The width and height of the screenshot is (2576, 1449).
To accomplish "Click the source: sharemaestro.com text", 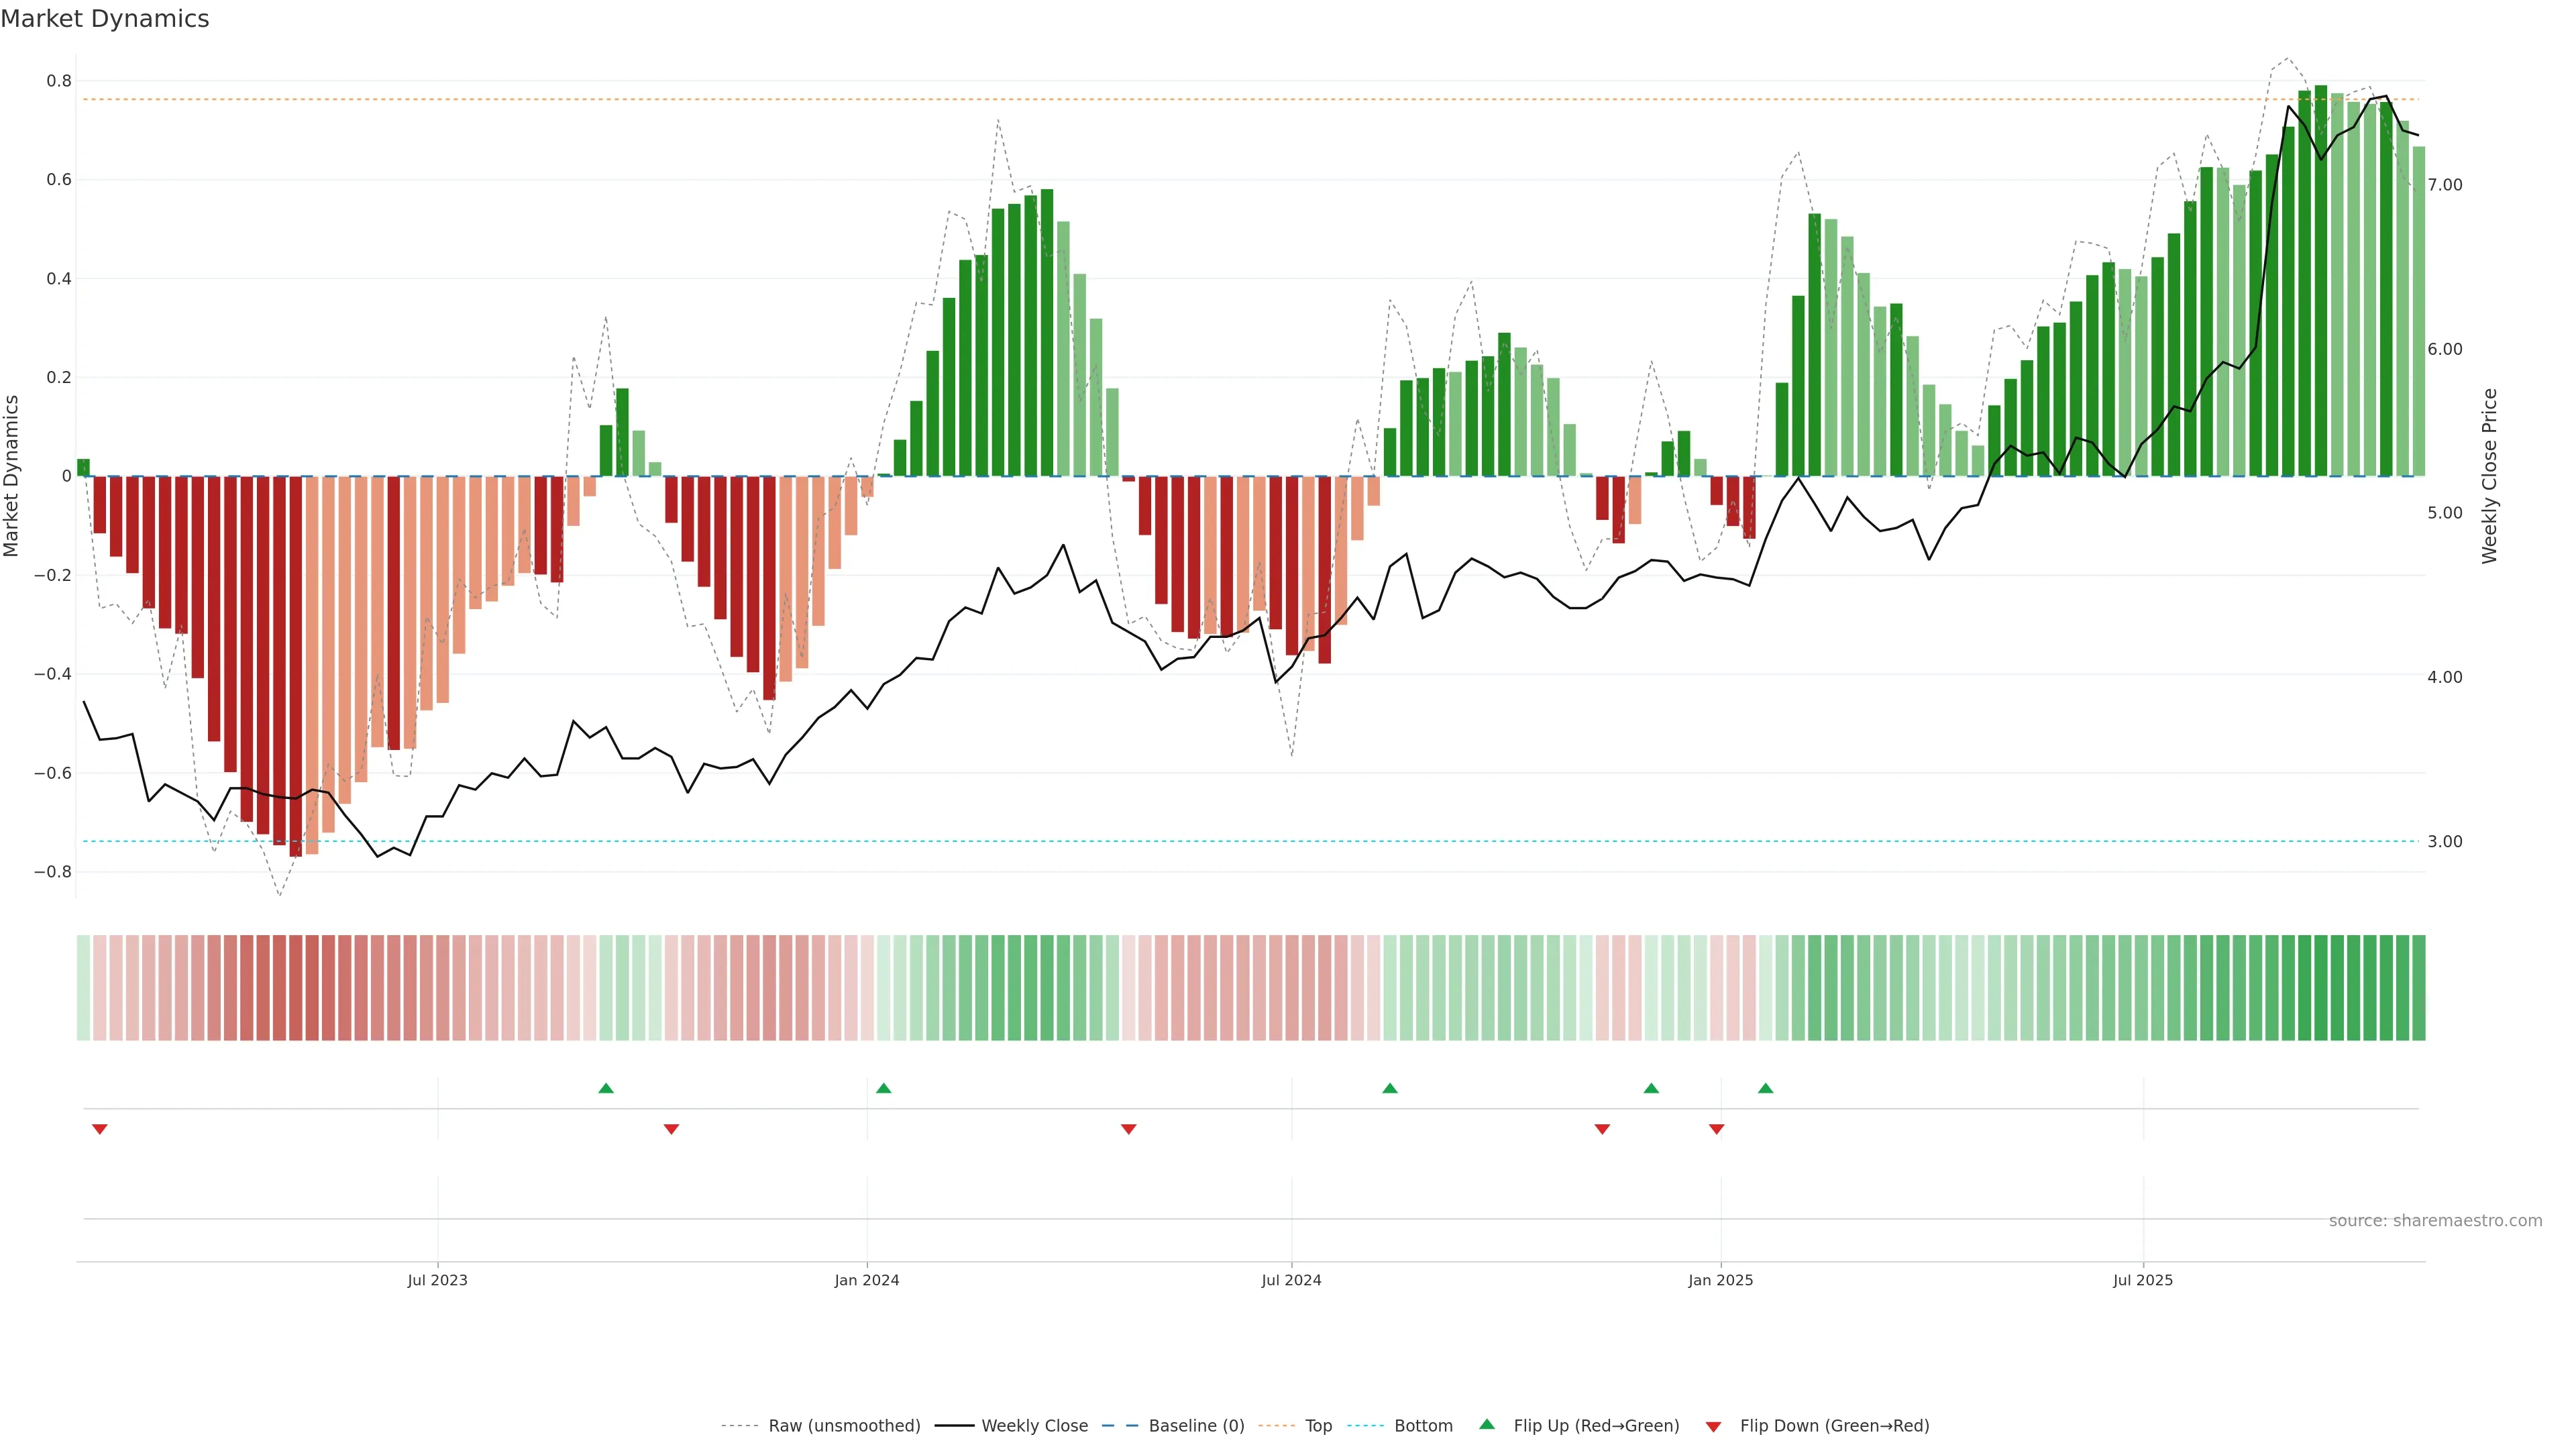I will (2435, 1220).
